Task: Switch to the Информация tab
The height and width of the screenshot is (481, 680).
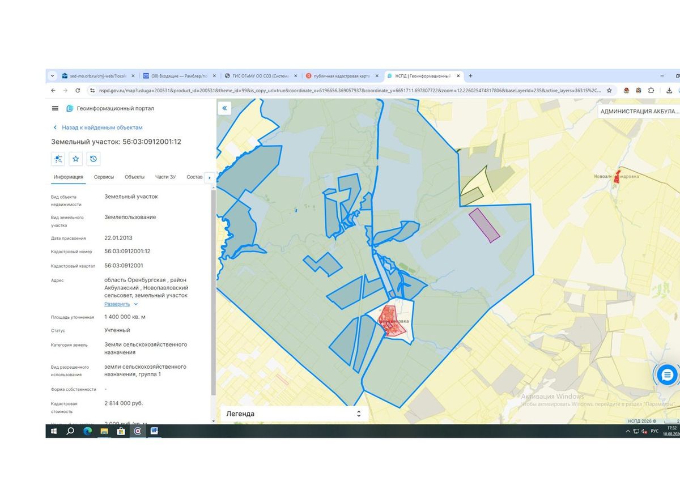Action: 69,177
